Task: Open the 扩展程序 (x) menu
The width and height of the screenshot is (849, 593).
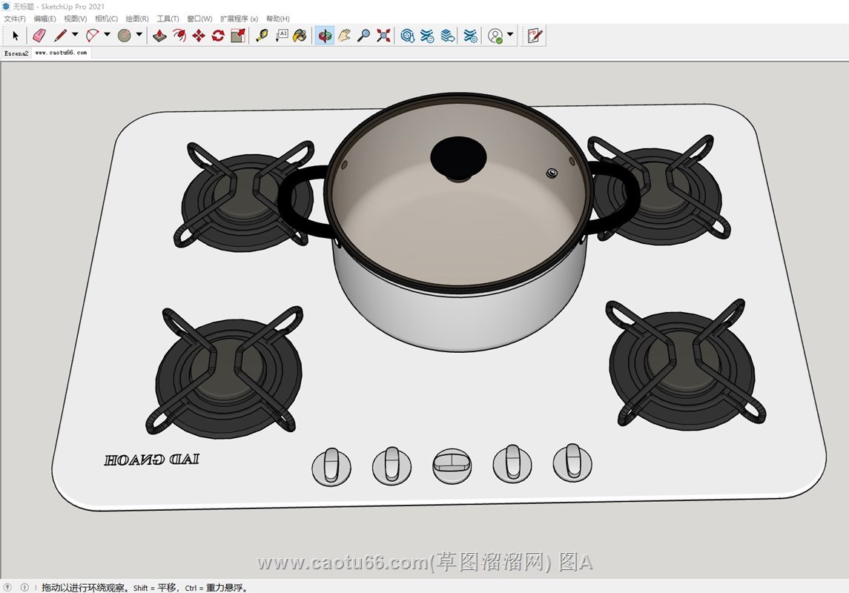Action: click(x=239, y=19)
